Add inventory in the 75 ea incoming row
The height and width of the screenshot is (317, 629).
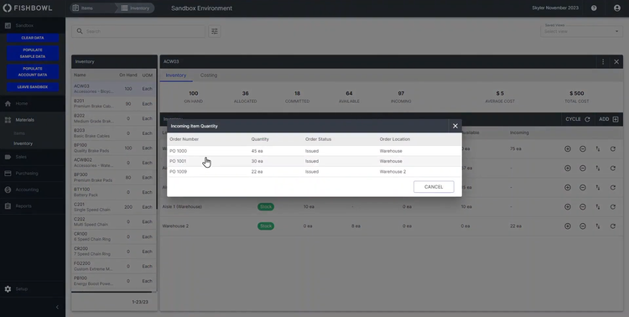coord(568,149)
